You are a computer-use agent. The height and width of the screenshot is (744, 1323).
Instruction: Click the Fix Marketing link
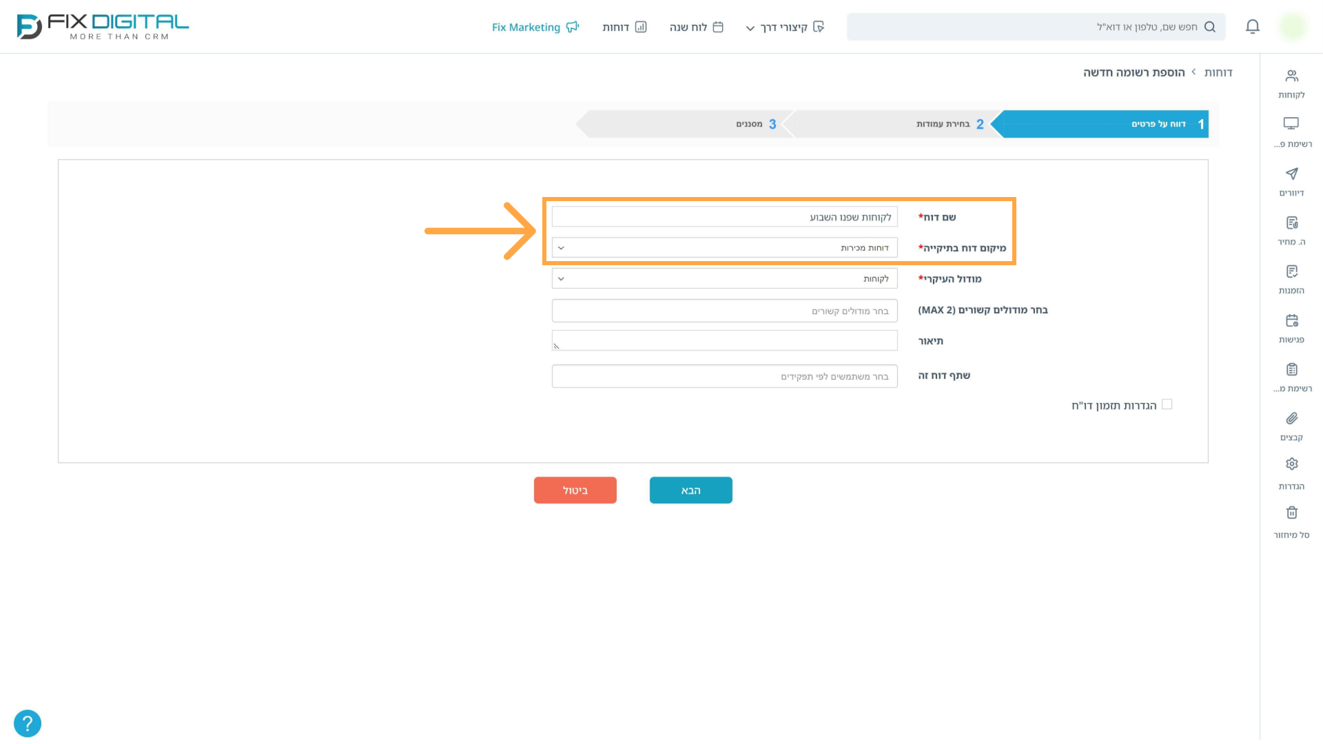click(x=535, y=27)
